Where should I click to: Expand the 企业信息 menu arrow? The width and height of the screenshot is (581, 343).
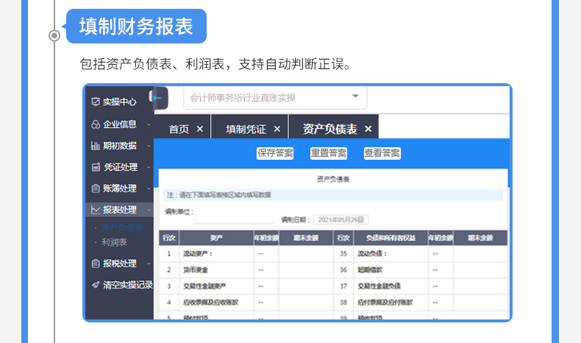click(149, 124)
